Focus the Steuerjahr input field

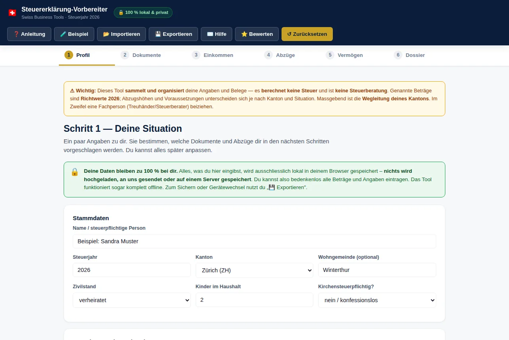[x=132, y=270]
